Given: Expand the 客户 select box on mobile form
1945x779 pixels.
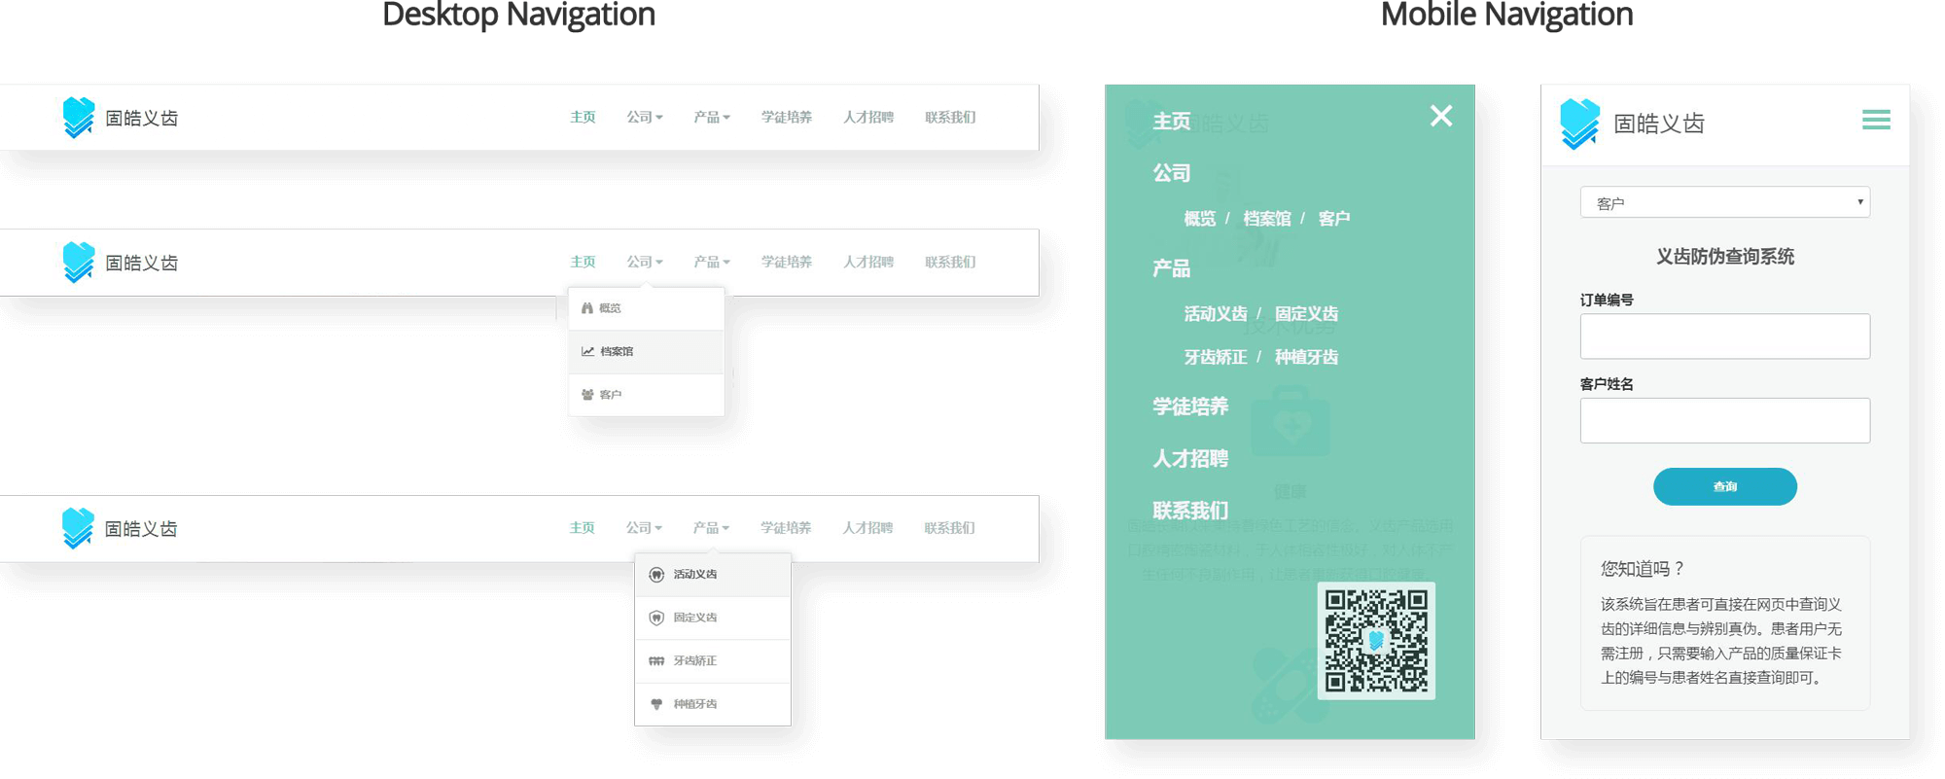Looking at the screenshot, I should pyautogui.click(x=1724, y=202).
